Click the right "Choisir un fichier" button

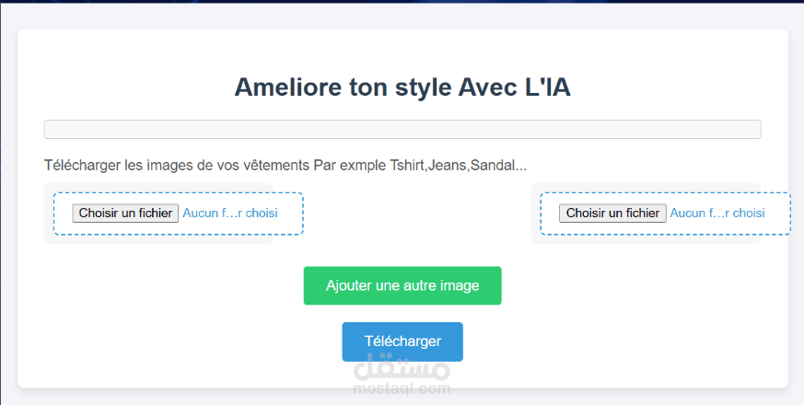point(612,213)
